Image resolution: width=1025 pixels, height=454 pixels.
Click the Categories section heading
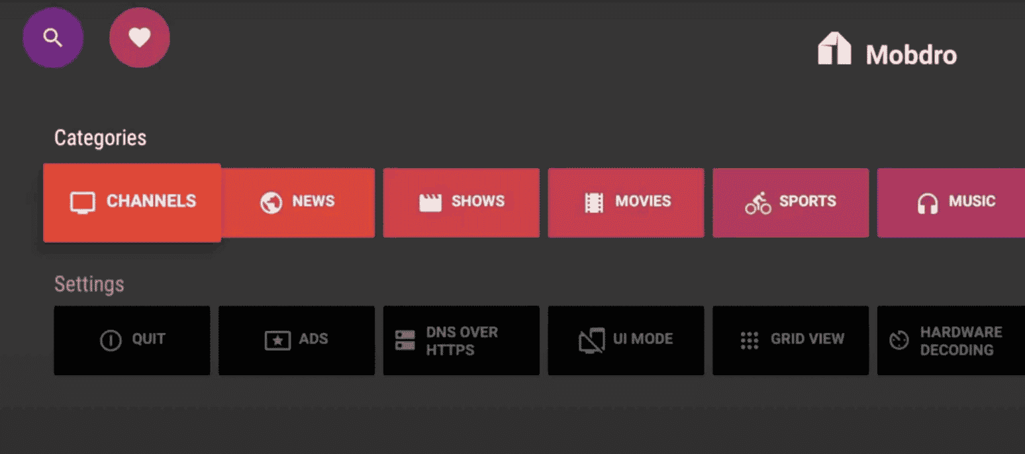100,138
